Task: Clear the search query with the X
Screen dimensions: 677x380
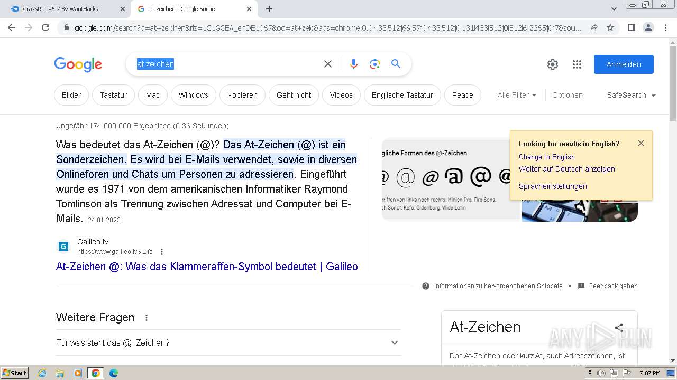Action: coord(328,64)
